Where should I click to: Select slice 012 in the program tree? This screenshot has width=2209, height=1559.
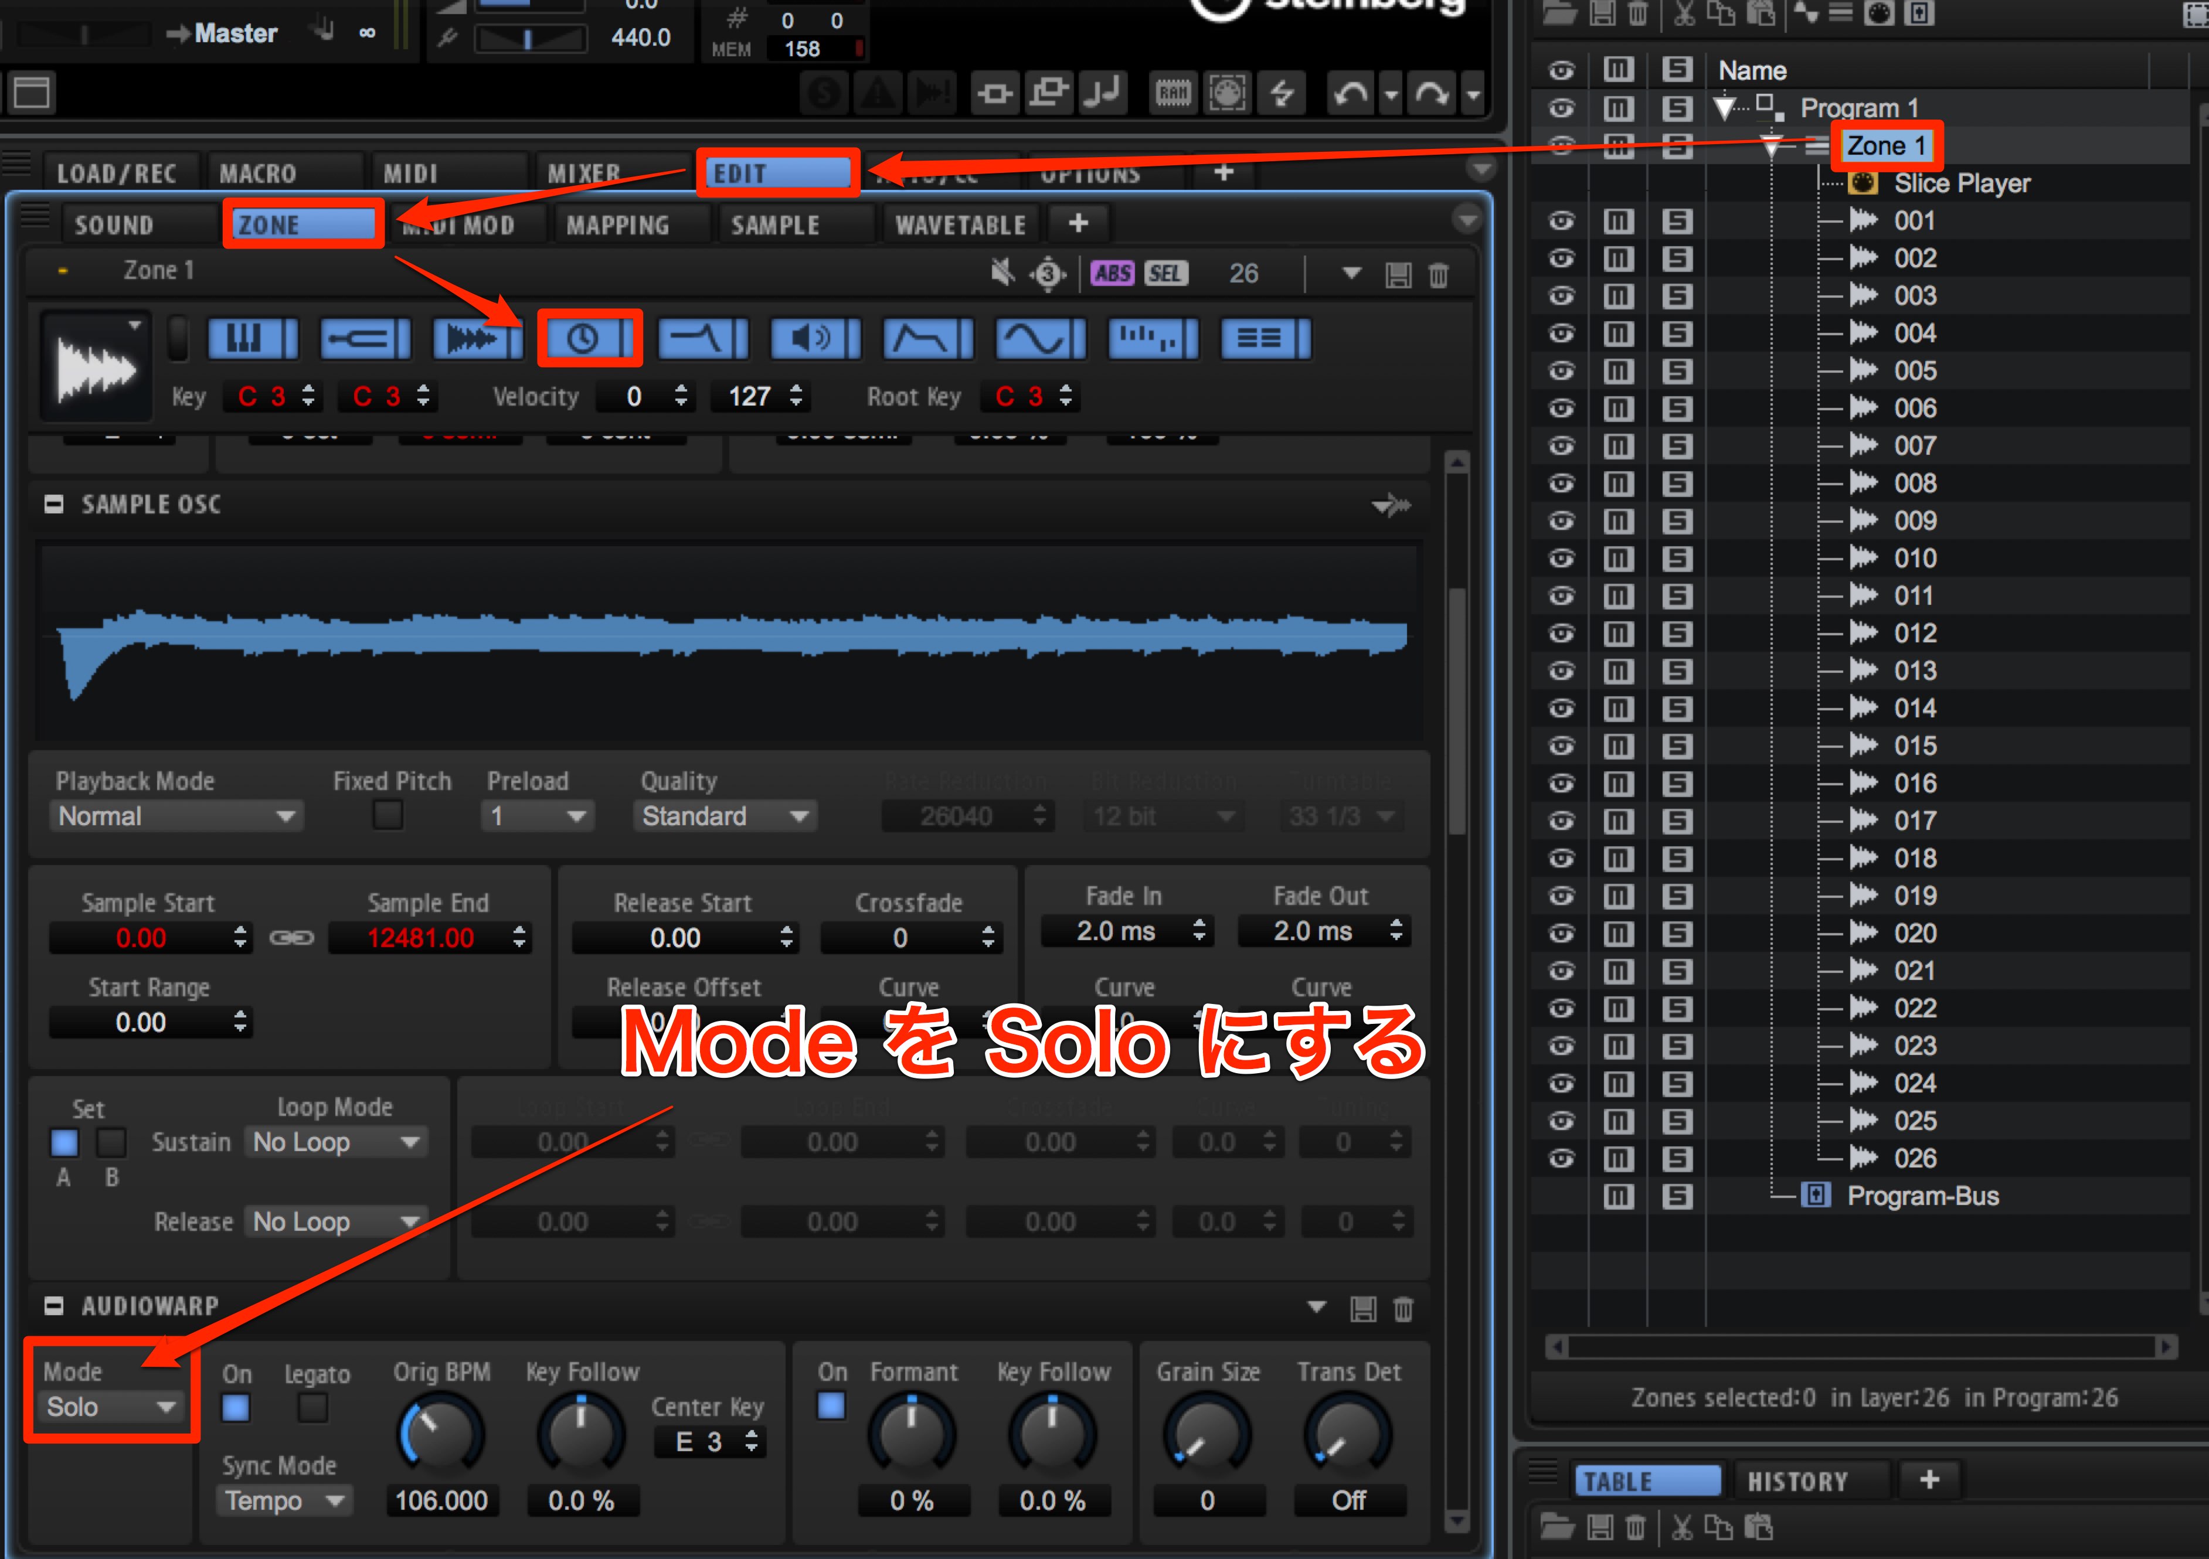[x=1915, y=634]
